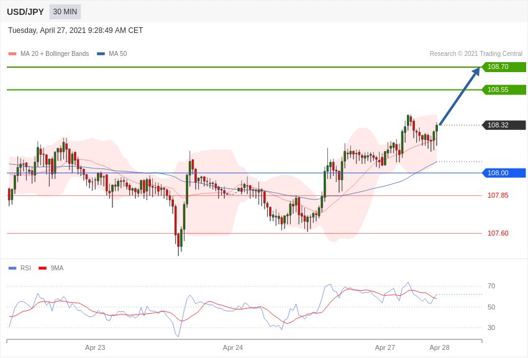Click the 107.60 support level label
Image resolution: width=528 pixels, height=358 pixels.
click(x=498, y=233)
